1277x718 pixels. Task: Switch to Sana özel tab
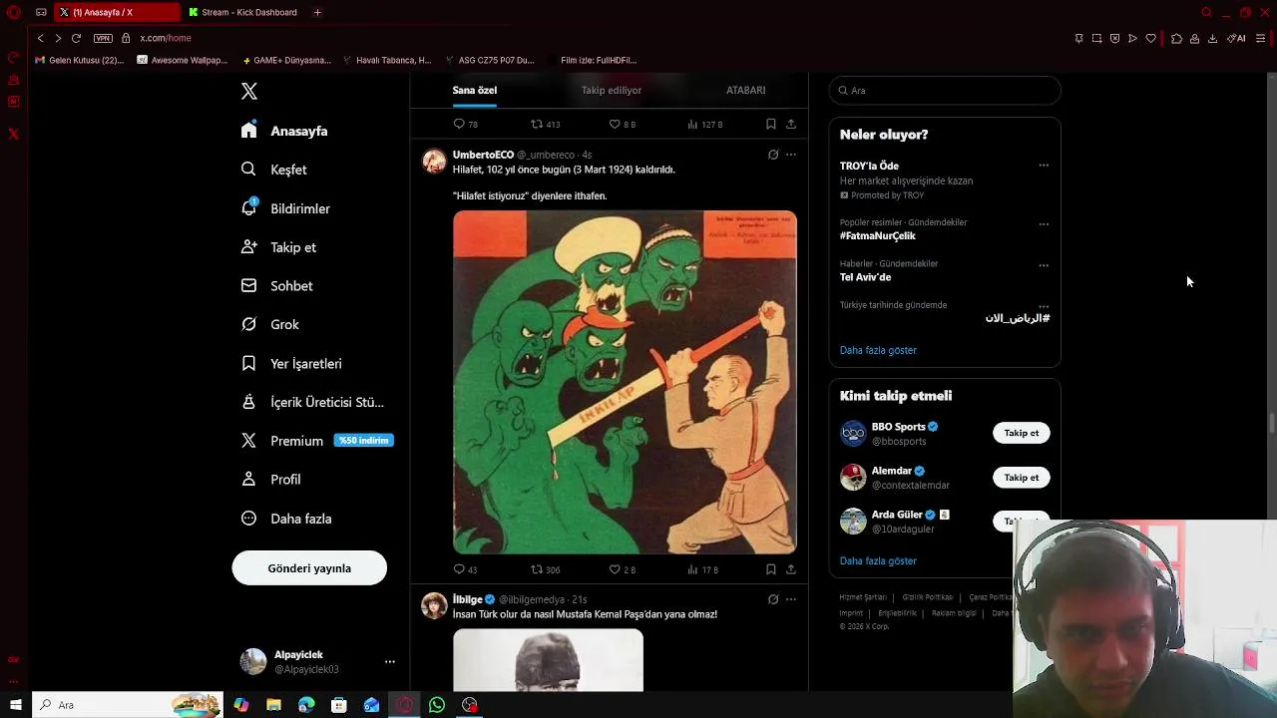[475, 90]
